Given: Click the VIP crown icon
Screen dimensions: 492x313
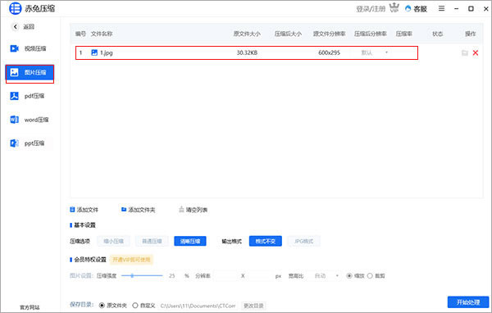Looking at the screenshot, I should [x=394, y=7].
